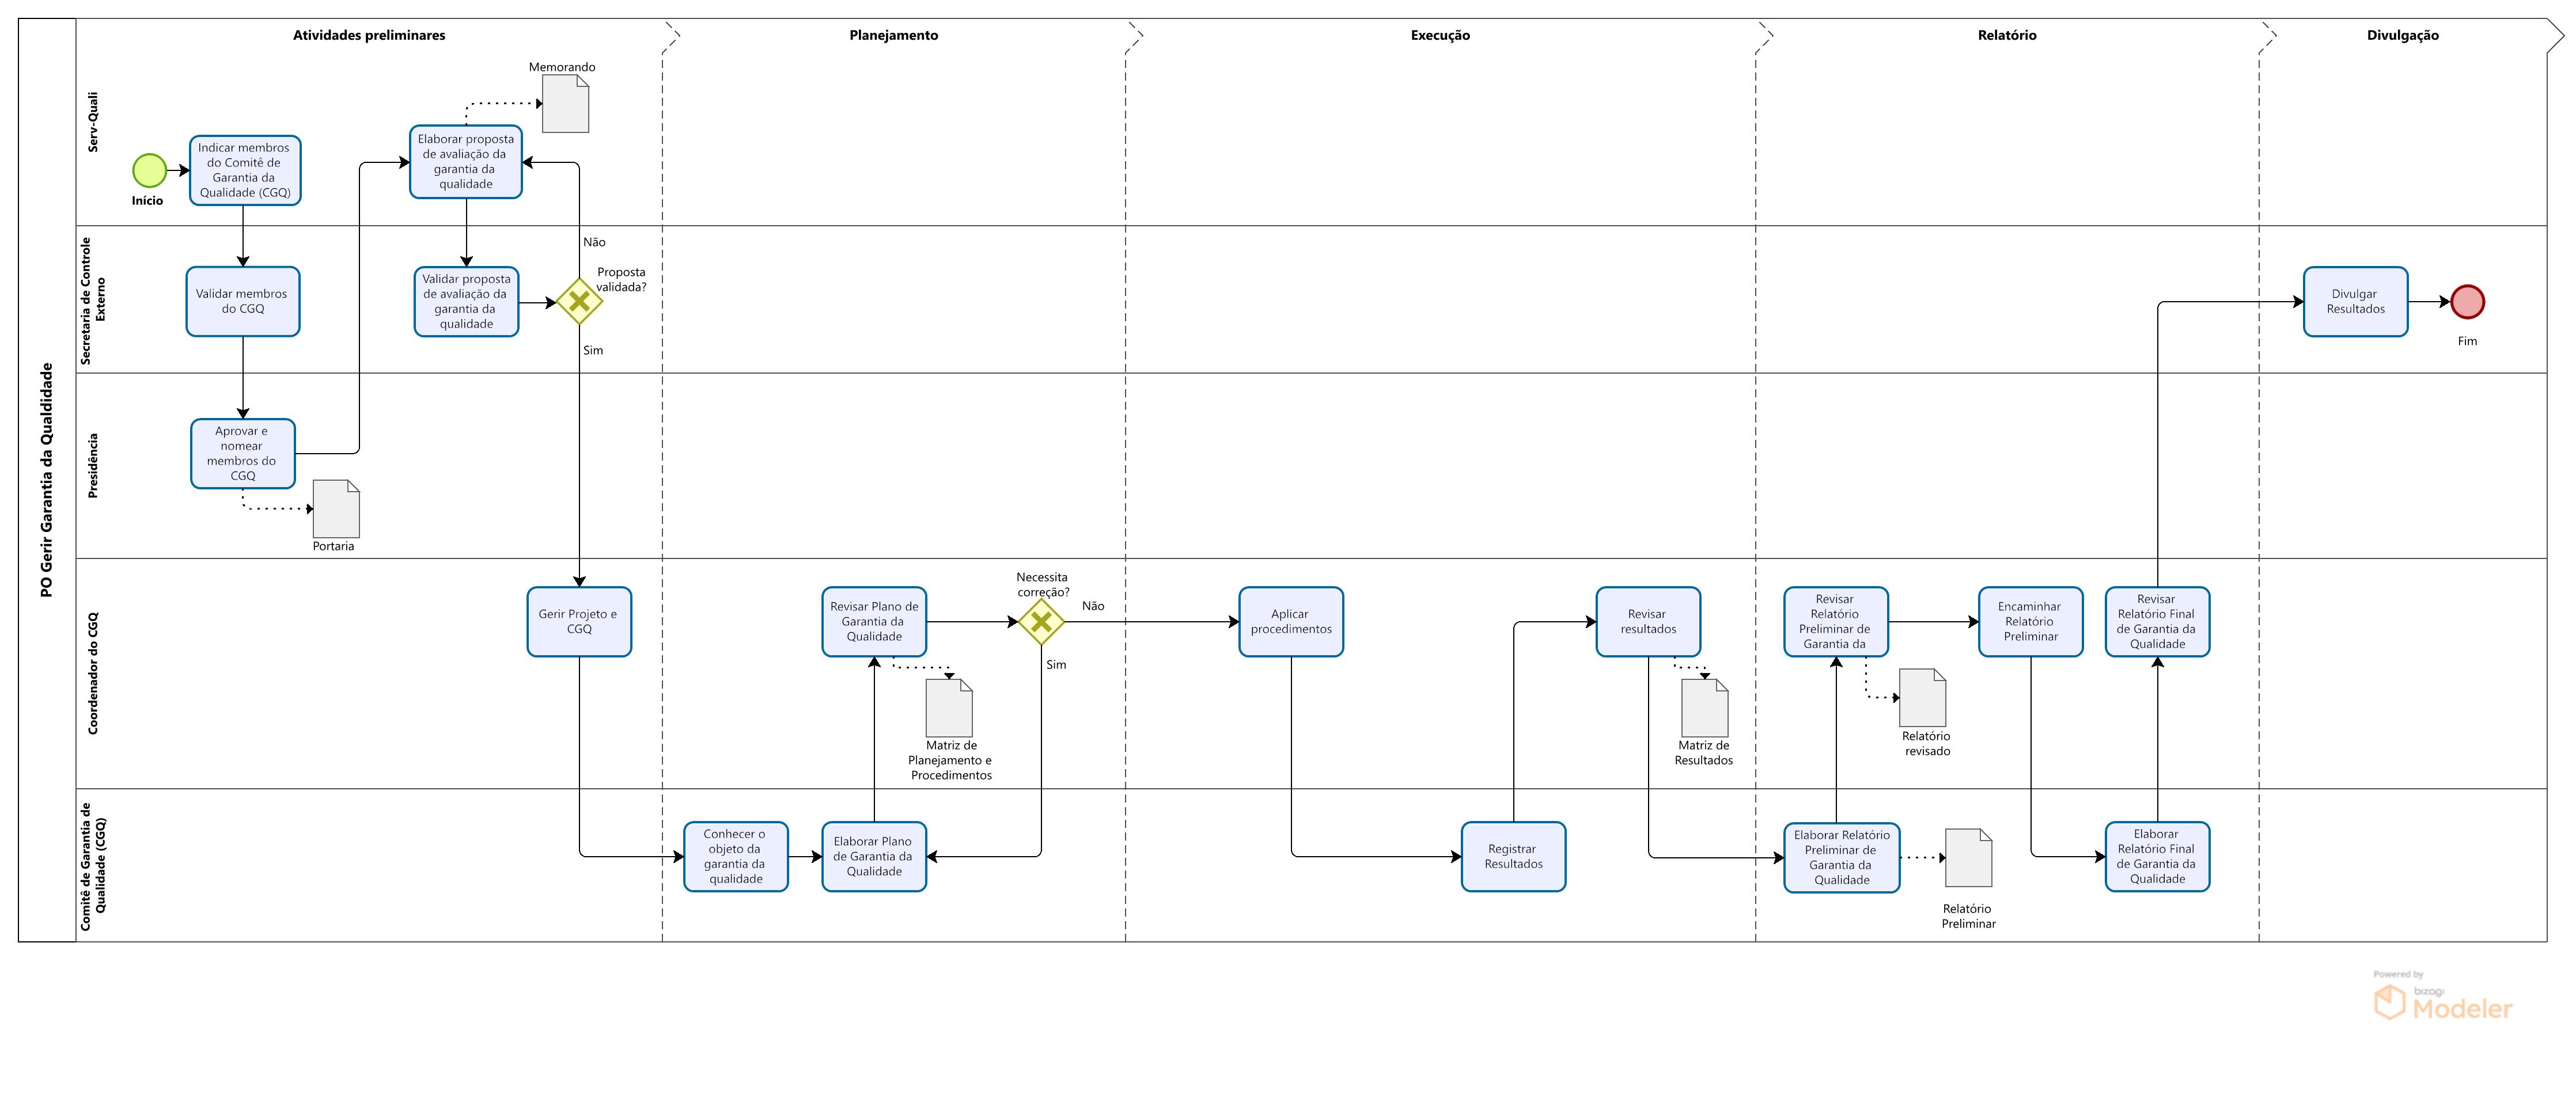Select the Matriz de Resultados document icon

[x=1704, y=708]
